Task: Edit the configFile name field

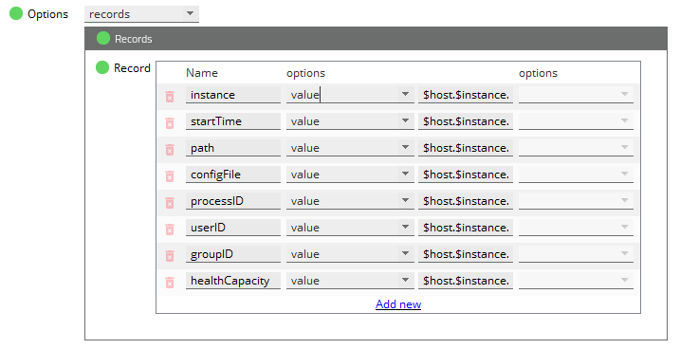Action: pyautogui.click(x=233, y=174)
